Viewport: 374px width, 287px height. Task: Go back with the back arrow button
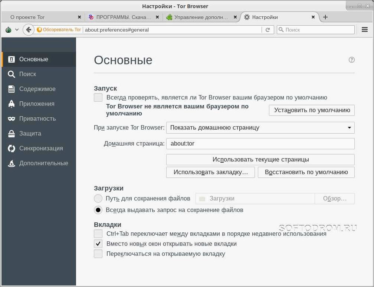[28, 30]
